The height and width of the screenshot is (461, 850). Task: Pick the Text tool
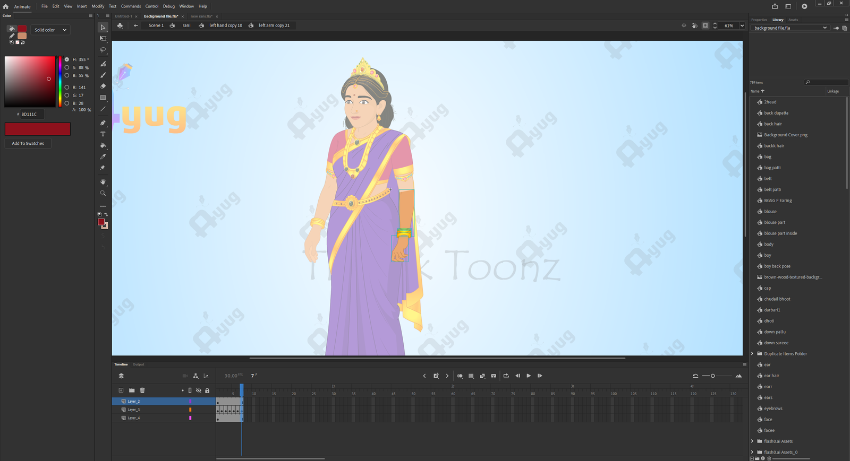(x=103, y=134)
